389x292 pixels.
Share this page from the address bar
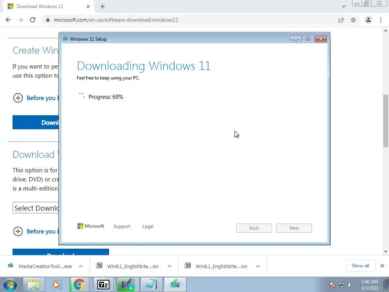click(x=341, y=20)
